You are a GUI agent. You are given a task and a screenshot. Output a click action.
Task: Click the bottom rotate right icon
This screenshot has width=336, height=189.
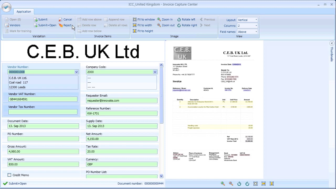coord(247,184)
